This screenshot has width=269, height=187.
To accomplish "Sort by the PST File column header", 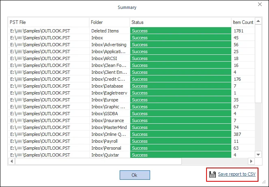I will tap(49, 22).
